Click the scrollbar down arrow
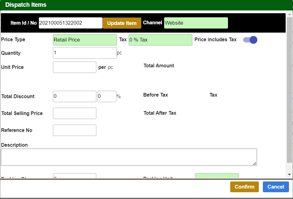293x199 pixels. pyautogui.click(x=289, y=174)
